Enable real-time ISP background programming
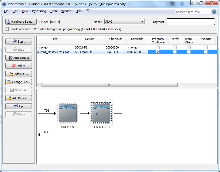This screenshot has width=220, height=172. point(7,29)
